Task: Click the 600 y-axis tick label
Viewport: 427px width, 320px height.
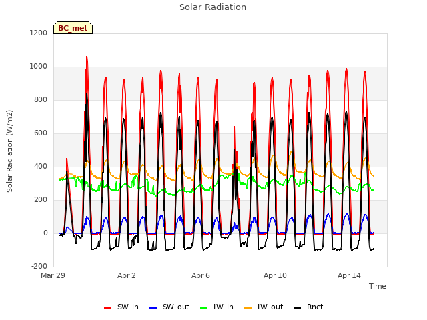Action: [x=41, y=133]
